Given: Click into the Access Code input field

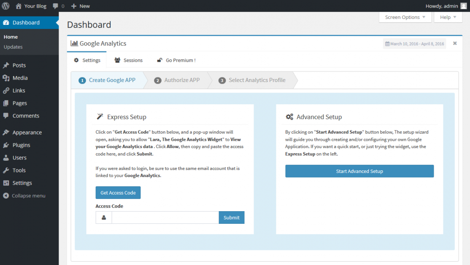Looking at the screenshot, I should tap(165, 217).
